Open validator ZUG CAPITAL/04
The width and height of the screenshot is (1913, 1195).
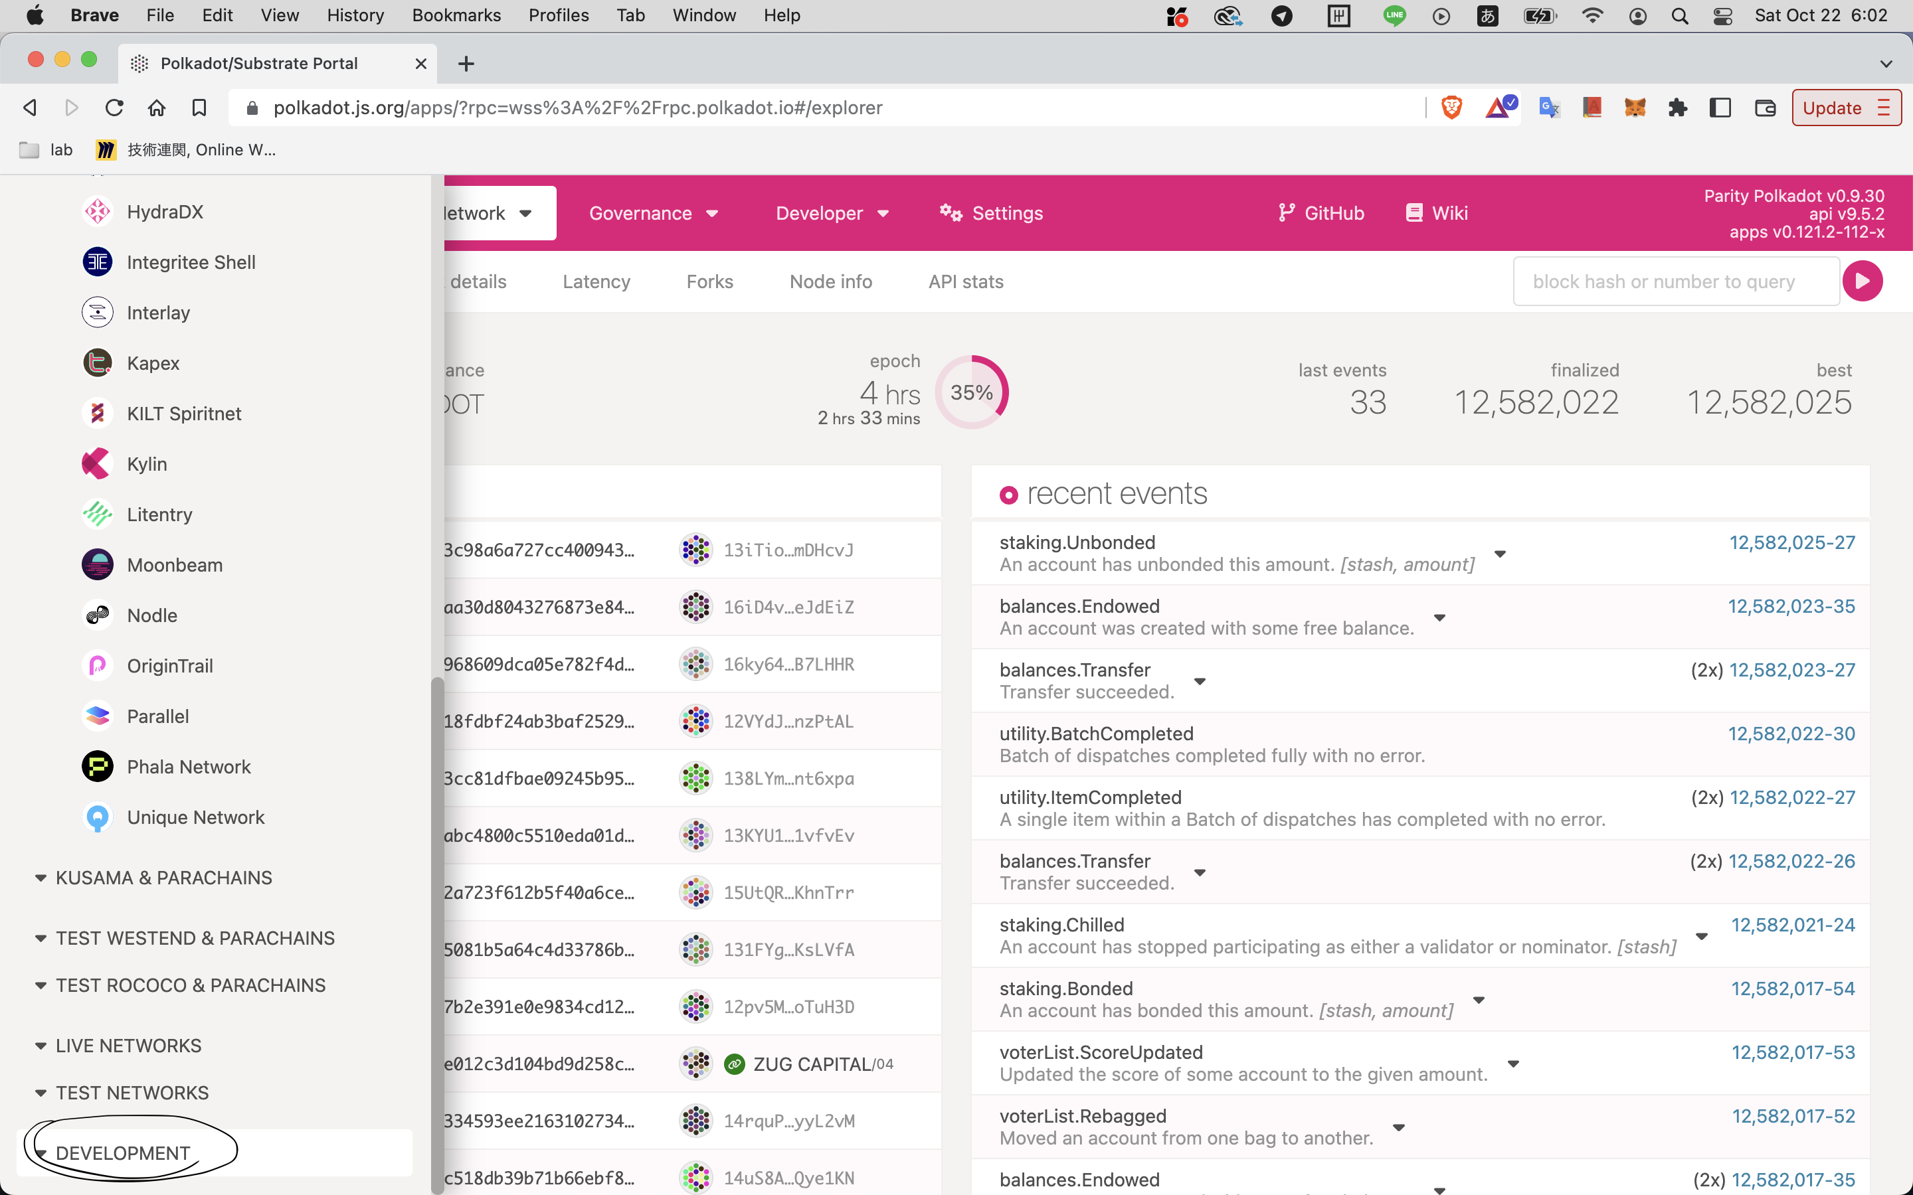click(x=823, y=1065)
